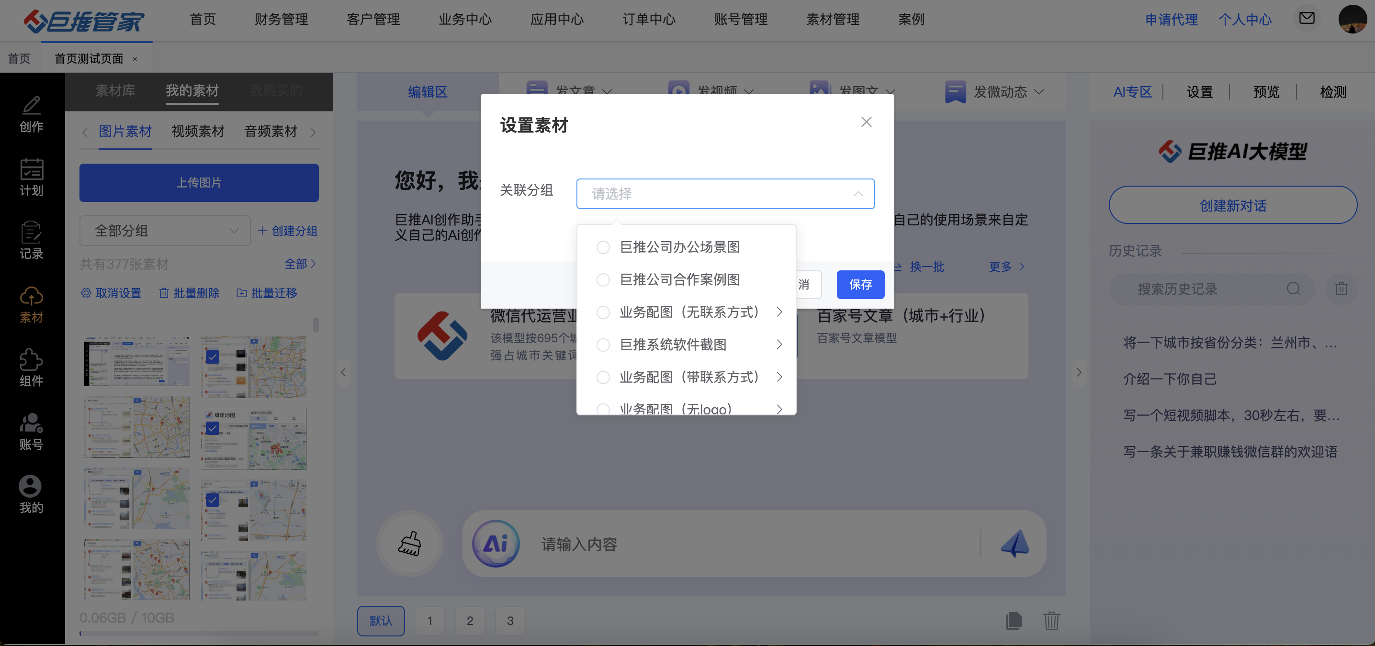Click the paper plane send icon
This screenshot has width=1375, height=646.
point(1014,544)
